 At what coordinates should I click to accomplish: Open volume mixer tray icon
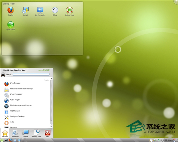coord(155,140)
